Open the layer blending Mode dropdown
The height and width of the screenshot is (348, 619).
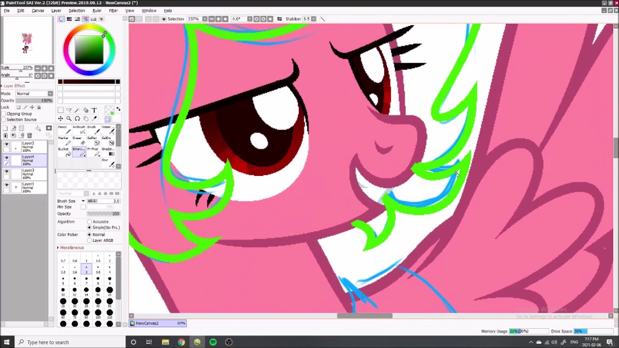34,93
